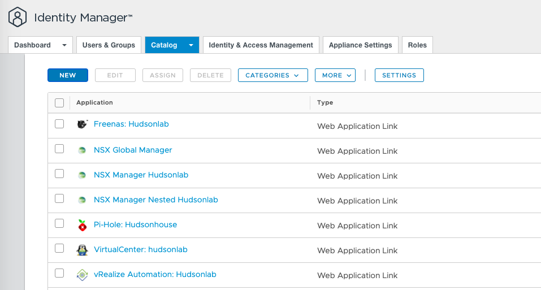Click the Identity Manager title text
The width and height of the screenshot is (541, 290).
coord(83,18)
